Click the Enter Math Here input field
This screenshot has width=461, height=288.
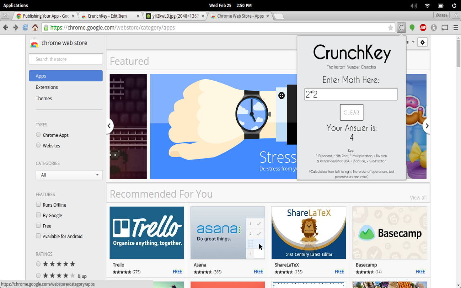[x=351, y=94]
